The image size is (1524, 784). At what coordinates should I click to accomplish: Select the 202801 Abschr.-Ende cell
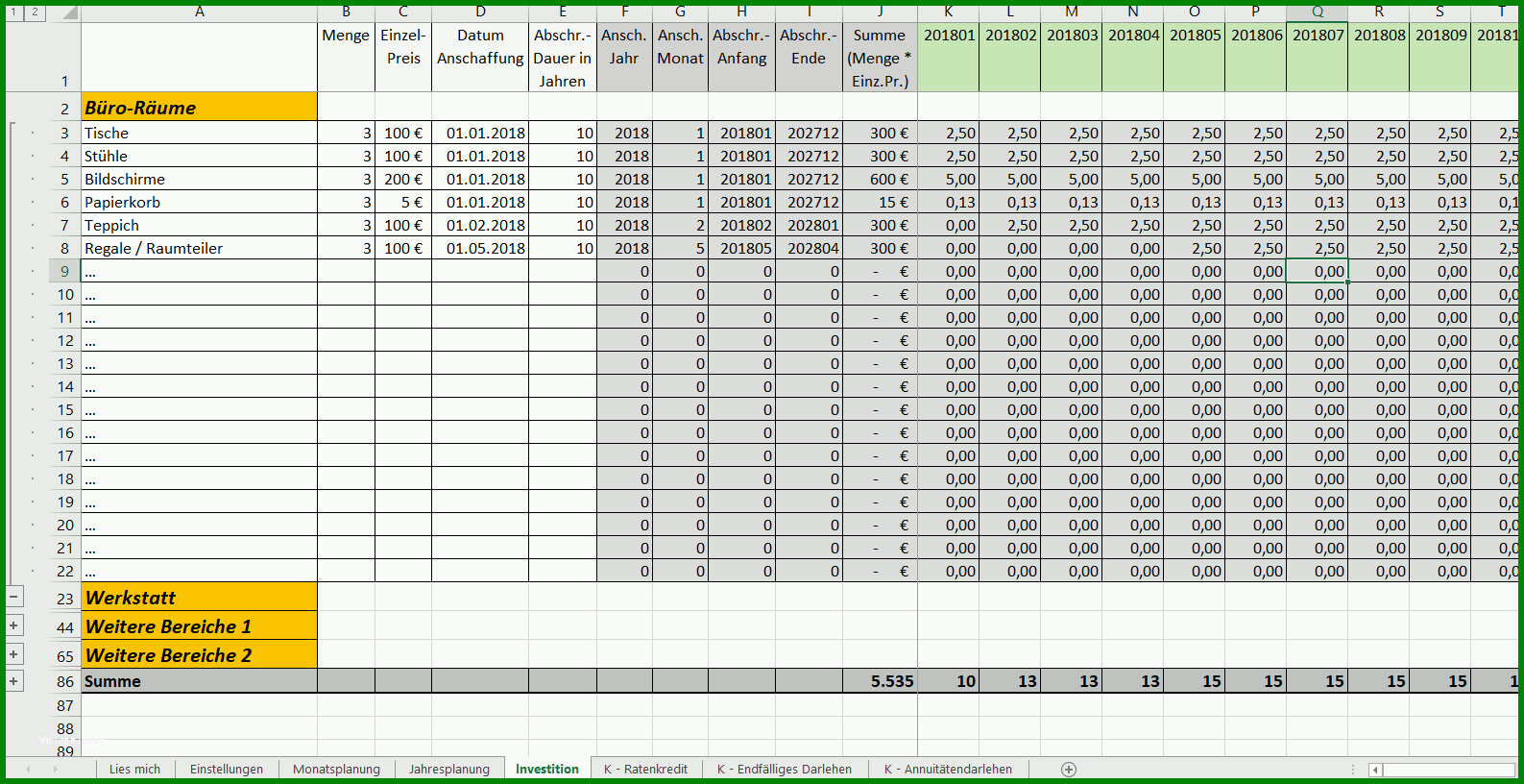pyautogui.click(x=809, y=225)
